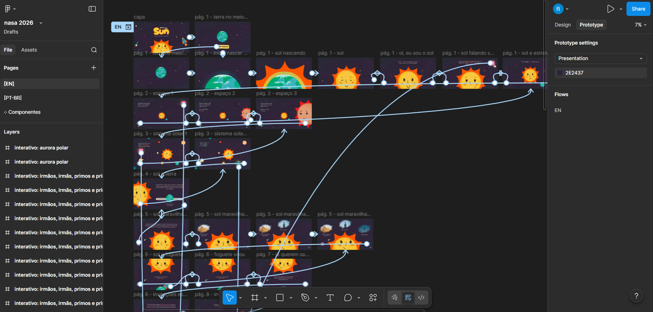
Task: Open the Actions menu in the toolbar
Action: pos(373,298)
